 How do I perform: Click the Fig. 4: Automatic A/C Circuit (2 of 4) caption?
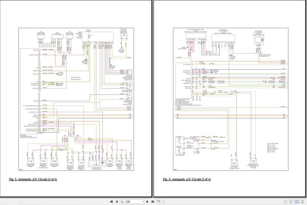click(x=187, y=179)
